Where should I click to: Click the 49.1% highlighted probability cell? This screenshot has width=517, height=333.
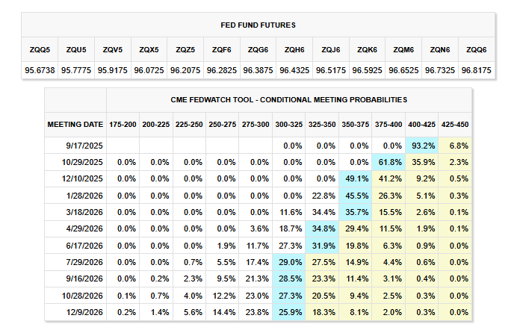[x=356, y=179]
